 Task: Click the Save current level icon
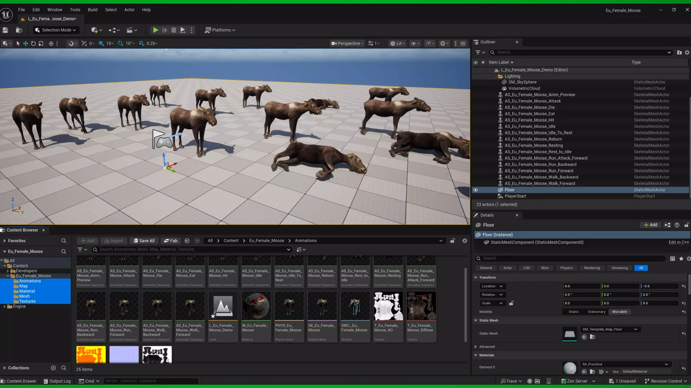point(5,30)
